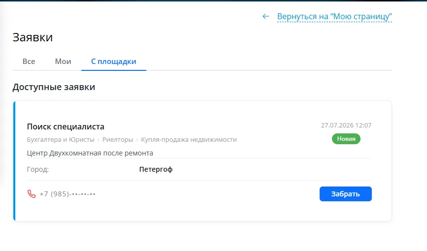This screenshot has height=251, width=427.
Task: Click the Новая status badge
Action: 346,139
